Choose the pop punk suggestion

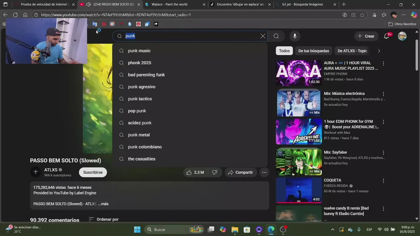(190, 111)
